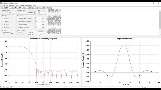The height and width of the screenshot is (90, 161).
Task: Click the coefficient list scroll-up arrow
Action: click(x=160, y=10)
